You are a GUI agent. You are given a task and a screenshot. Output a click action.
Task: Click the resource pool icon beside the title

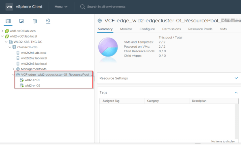[100, 21]
